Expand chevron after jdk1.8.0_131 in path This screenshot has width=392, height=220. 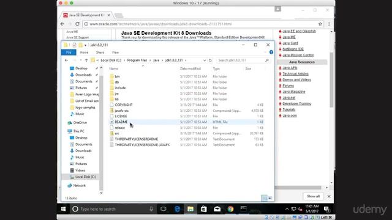(186, 61)
